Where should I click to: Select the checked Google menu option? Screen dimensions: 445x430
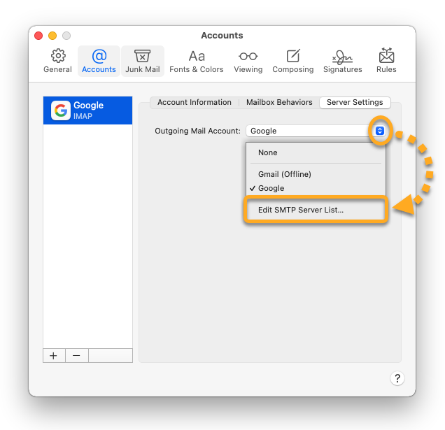[271, 188]
